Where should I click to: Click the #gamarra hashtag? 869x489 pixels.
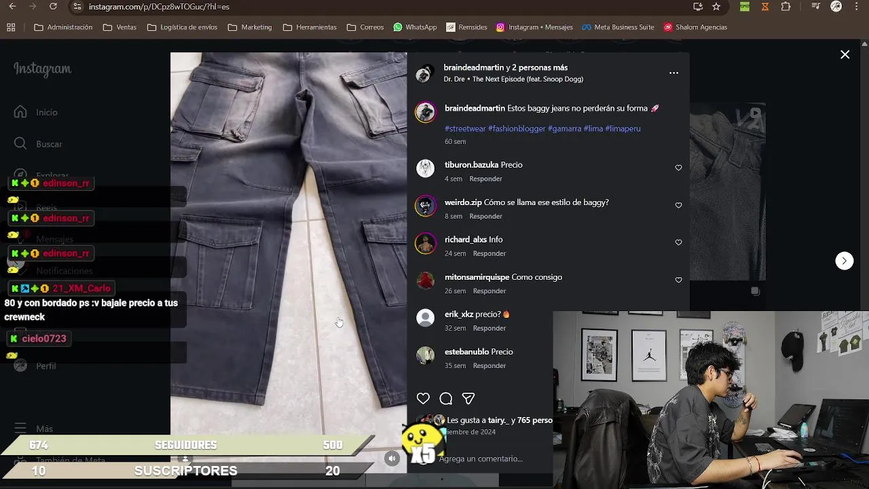(x=564, y=128)
